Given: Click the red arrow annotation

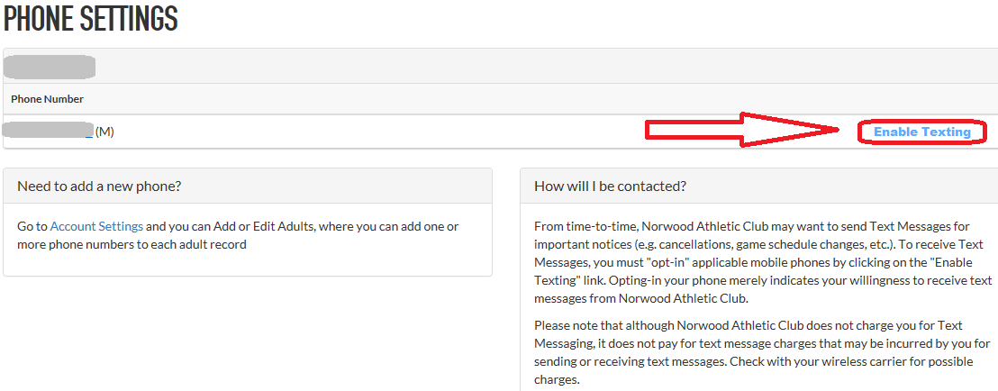Looking at the screenshot, I should [744, 132].
